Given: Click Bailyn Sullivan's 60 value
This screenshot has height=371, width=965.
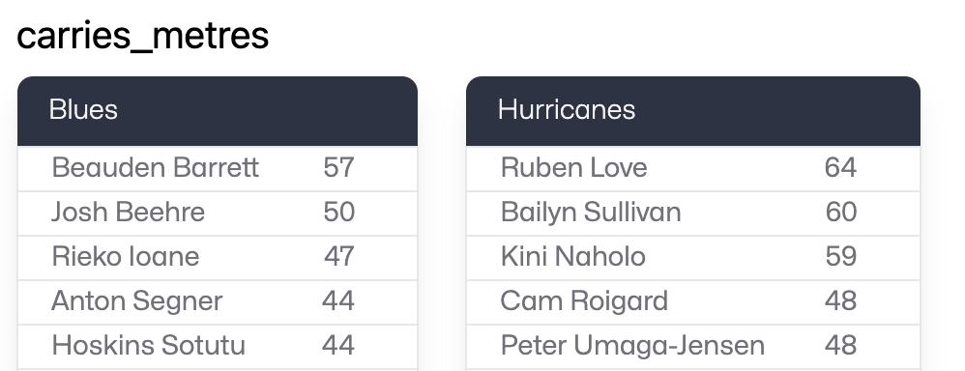Looking at the screenshot, I should tap(840, 213).
